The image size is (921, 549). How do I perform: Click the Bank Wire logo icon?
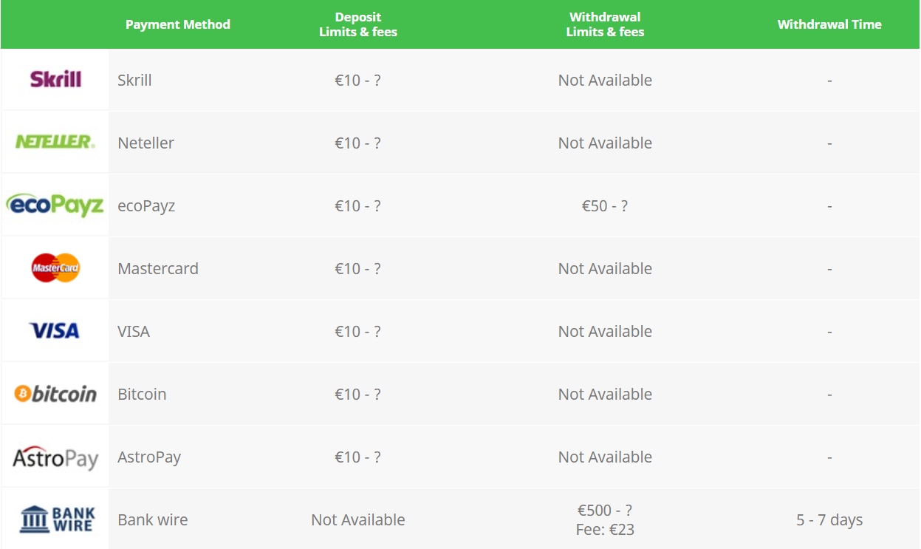point(58,519)
